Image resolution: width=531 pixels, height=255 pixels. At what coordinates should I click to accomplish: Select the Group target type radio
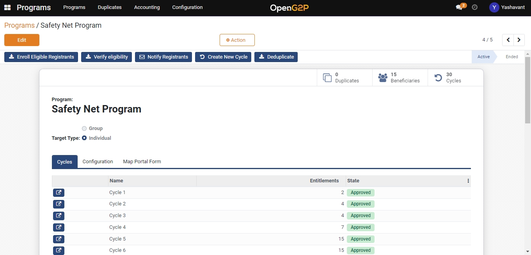tap(84, 128)
